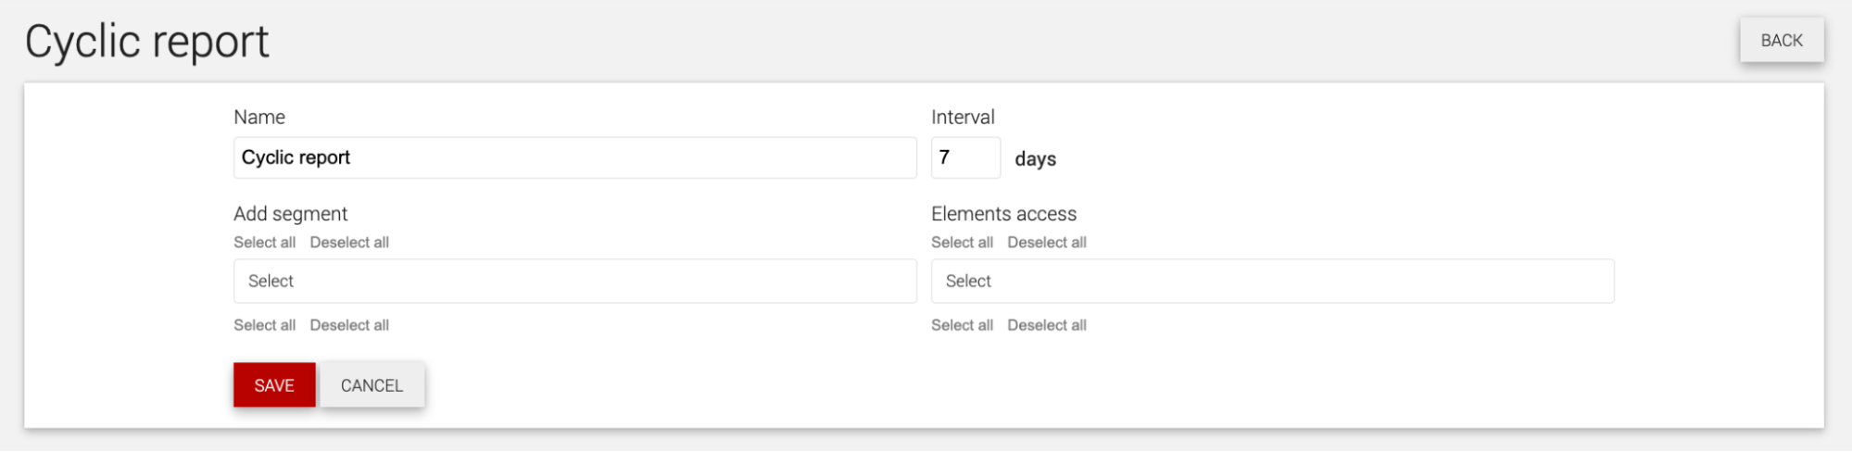
Task: Click Deselect all below Add segment dropdown
Action: 349,325
